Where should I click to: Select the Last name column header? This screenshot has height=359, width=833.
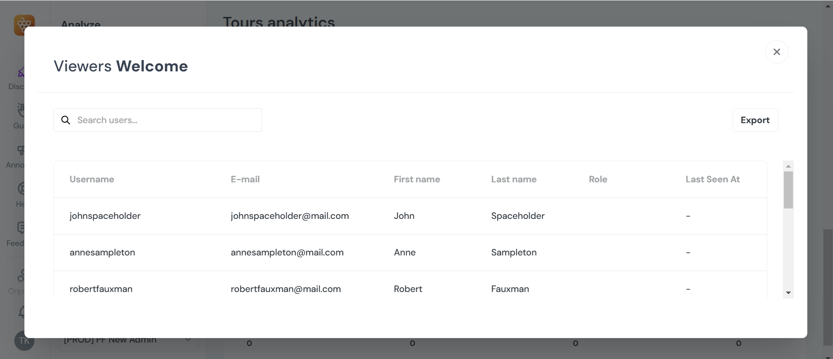point(513,179)
